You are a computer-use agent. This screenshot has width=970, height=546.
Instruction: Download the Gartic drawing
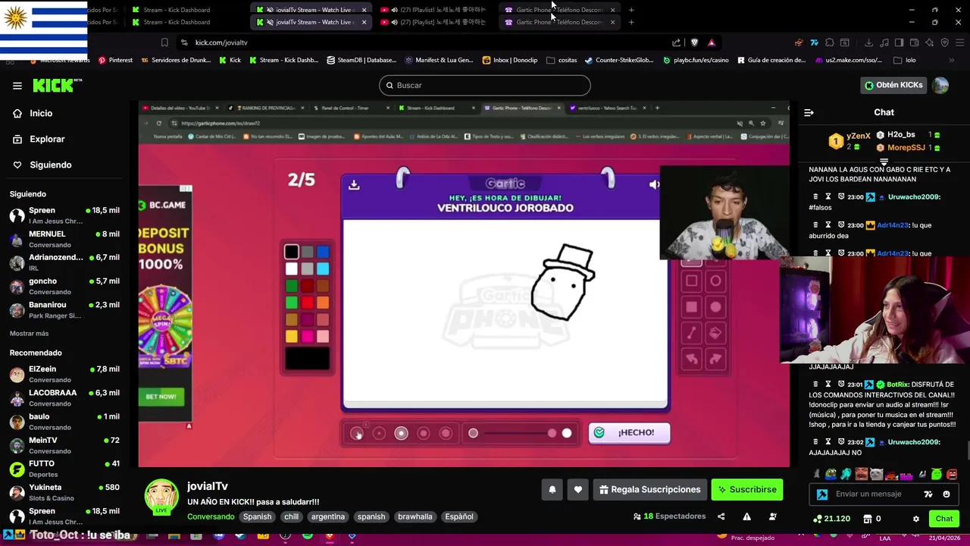coord(354,184)
